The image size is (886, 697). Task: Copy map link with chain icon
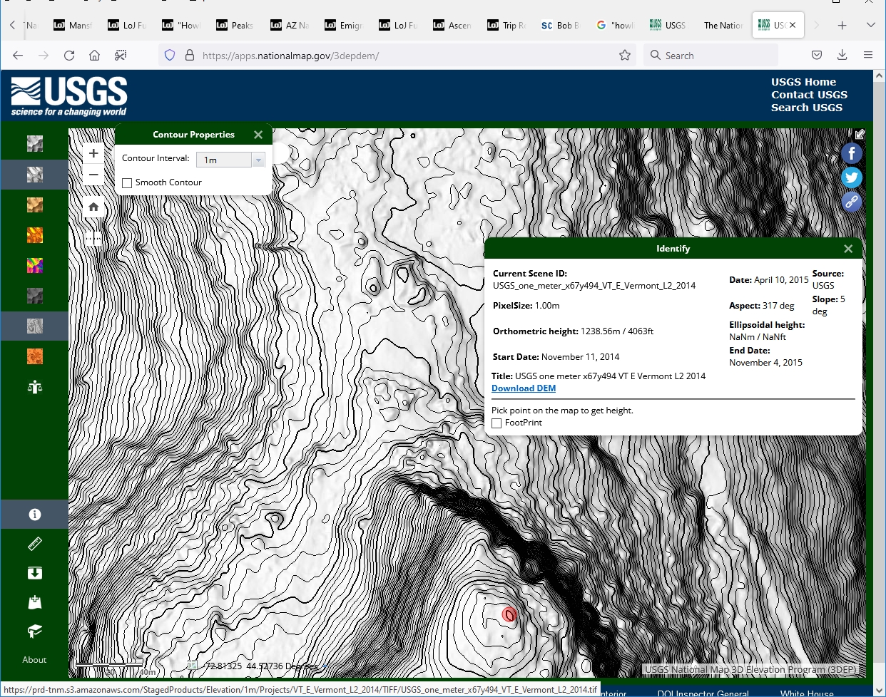point(851,202)
